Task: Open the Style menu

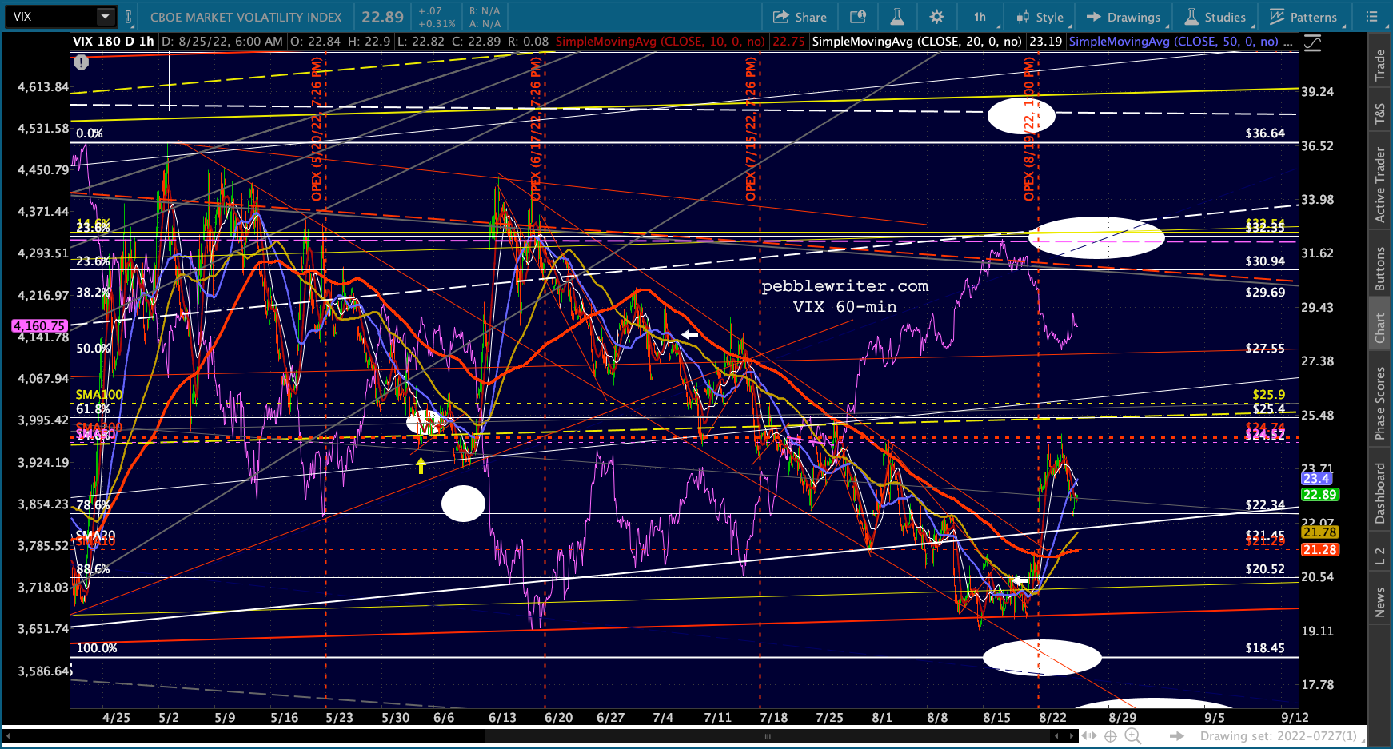Action: click(1040, 17)
